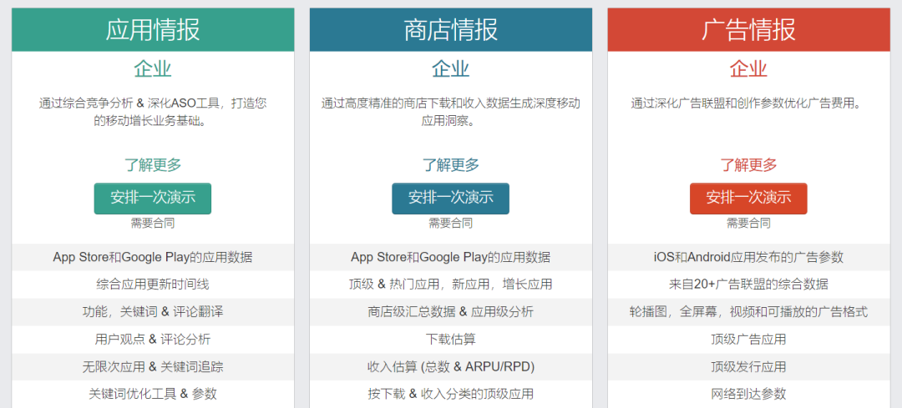Open the green 了解更多 link

pyautogui.click(x=153, y=165)
